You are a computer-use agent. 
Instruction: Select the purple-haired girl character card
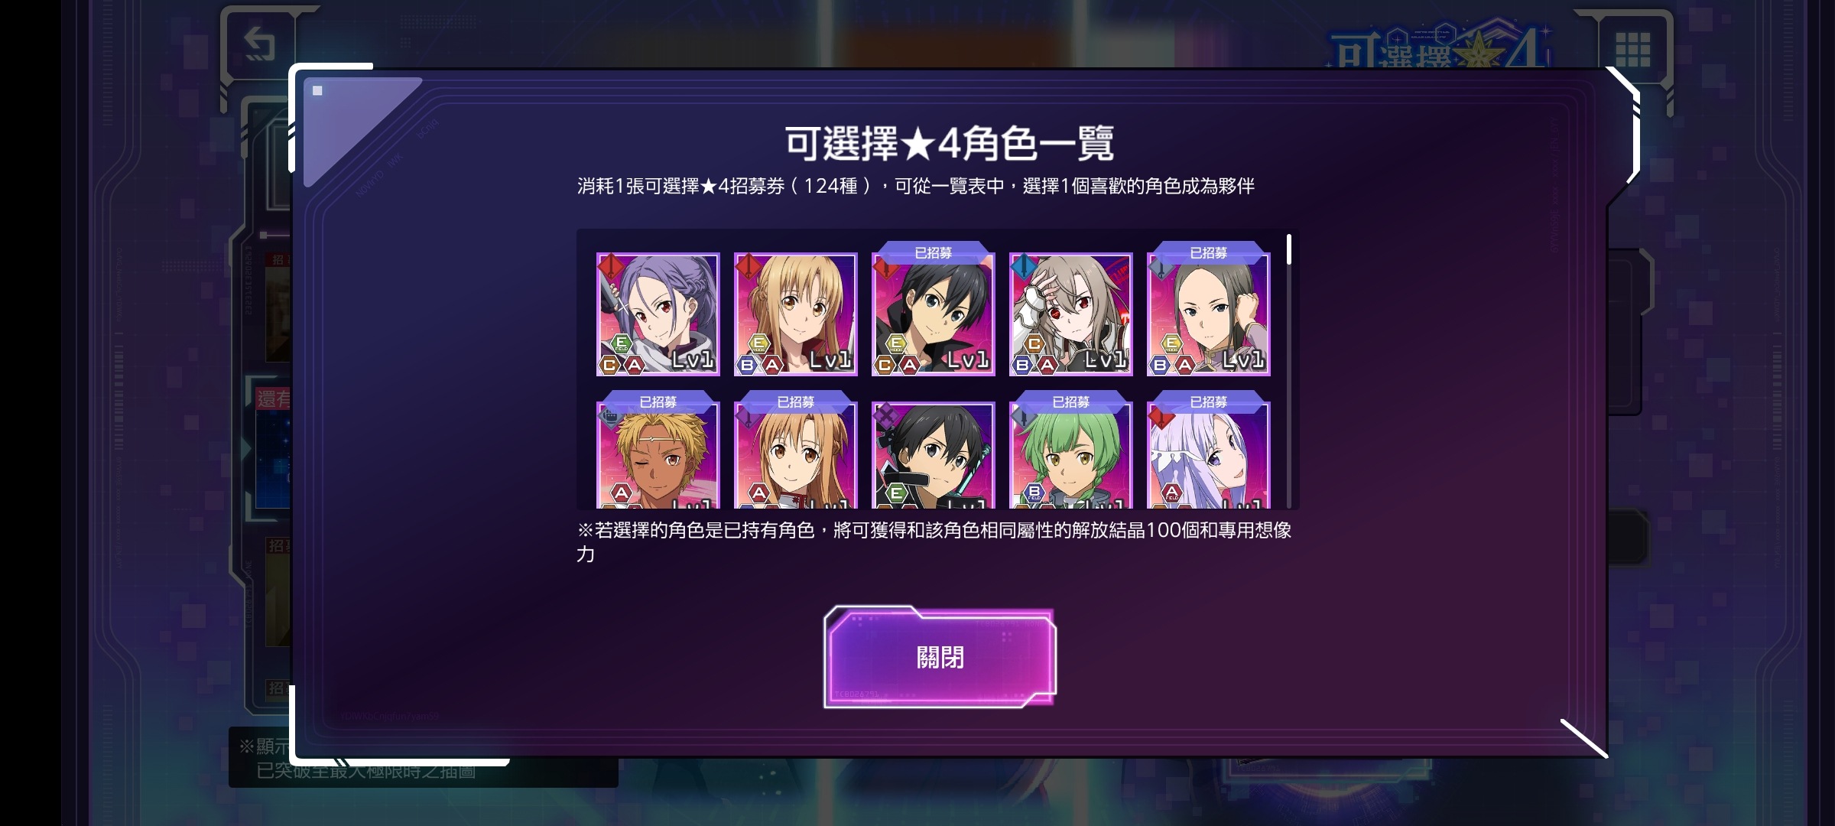[x=658, y=314]
